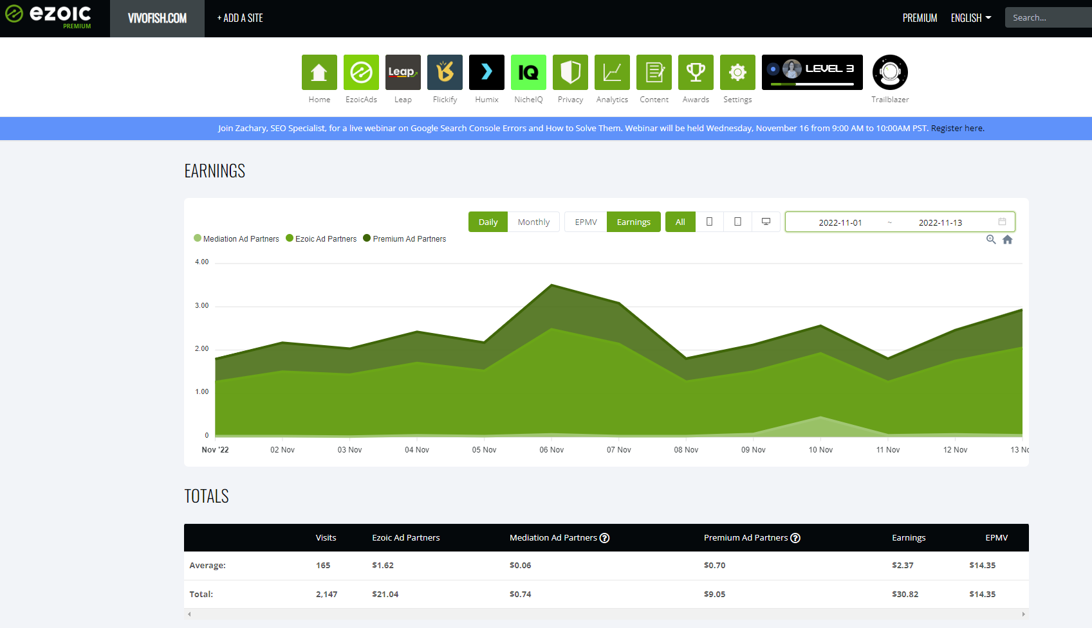Open the Leap app icon
Screen dimensions: 1092x628
click(403, 72)
